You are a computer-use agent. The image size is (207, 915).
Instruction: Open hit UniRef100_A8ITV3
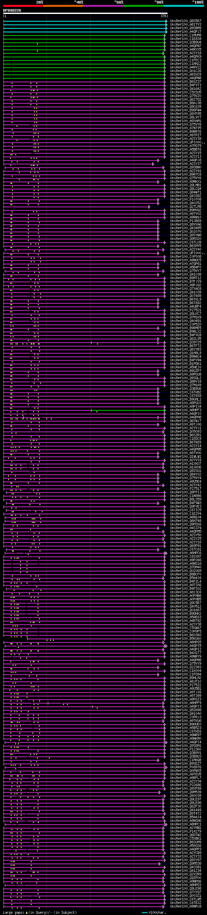[x=186, y=25]
